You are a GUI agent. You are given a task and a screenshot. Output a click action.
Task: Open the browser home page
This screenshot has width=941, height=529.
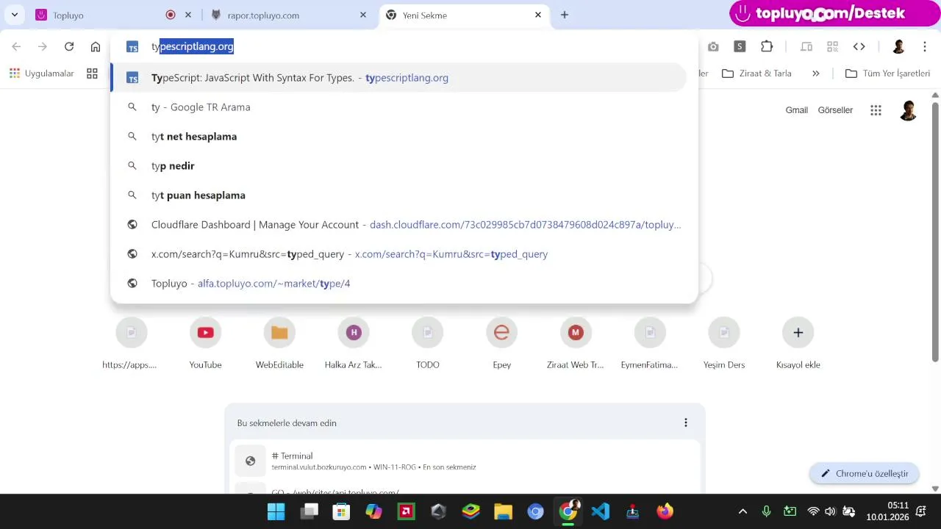[96, 46]
